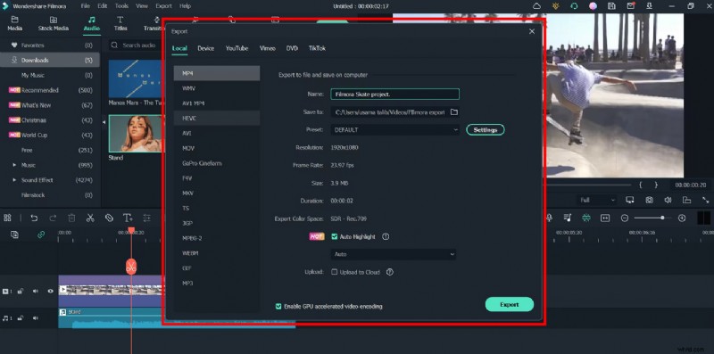The width and height of the screenshot is (714, 354).
Task: Lock the video track
Action: pos(20,292)
